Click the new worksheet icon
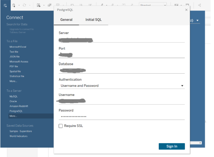The height and width of the screenshot is (157, 214). pos(39,5)
